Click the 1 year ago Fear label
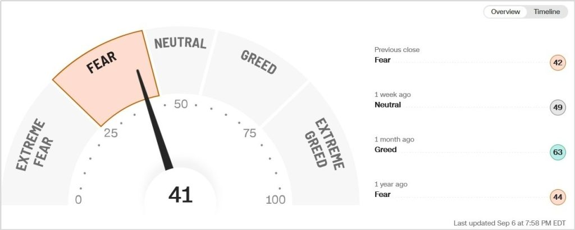Screen dimensions: 575x230 point(382,194)
